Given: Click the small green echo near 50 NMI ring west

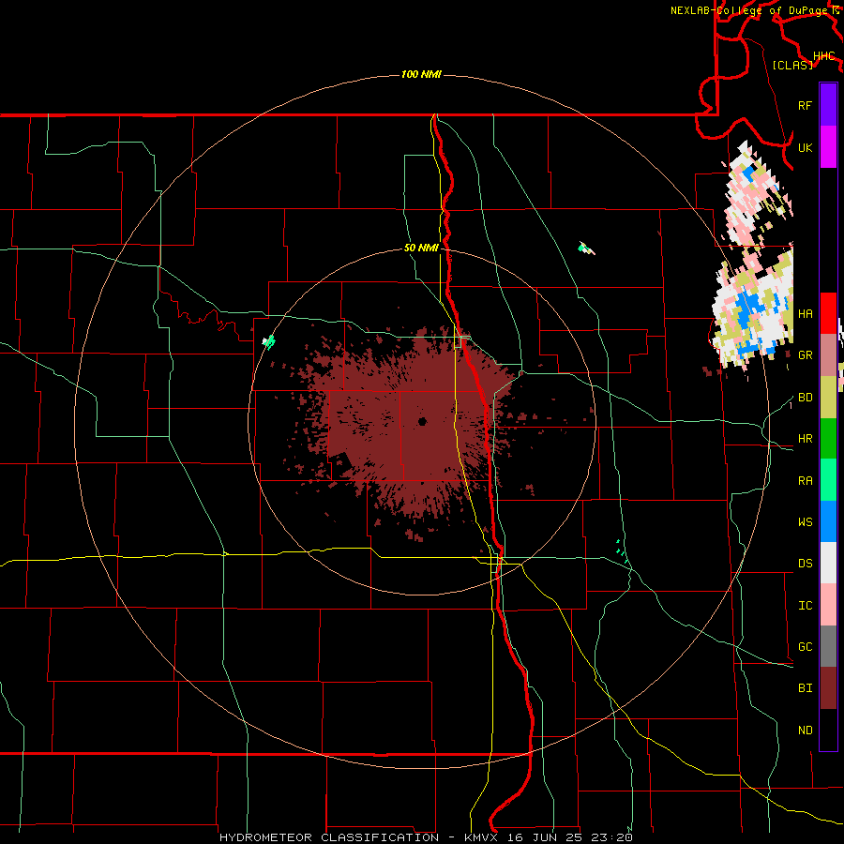Looking at the screenshot, I should tap(268, 341).
